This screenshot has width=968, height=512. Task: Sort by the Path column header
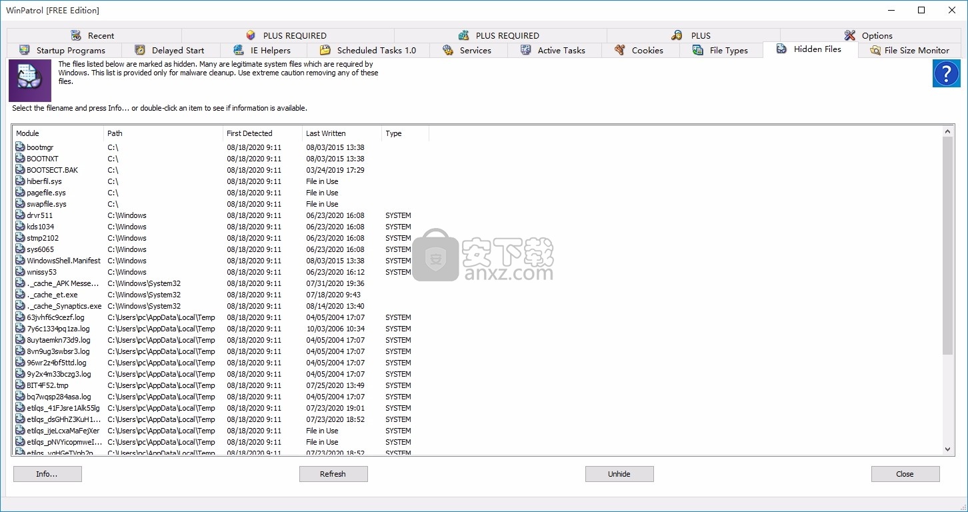pyautogui.click(x=163, y=133)
